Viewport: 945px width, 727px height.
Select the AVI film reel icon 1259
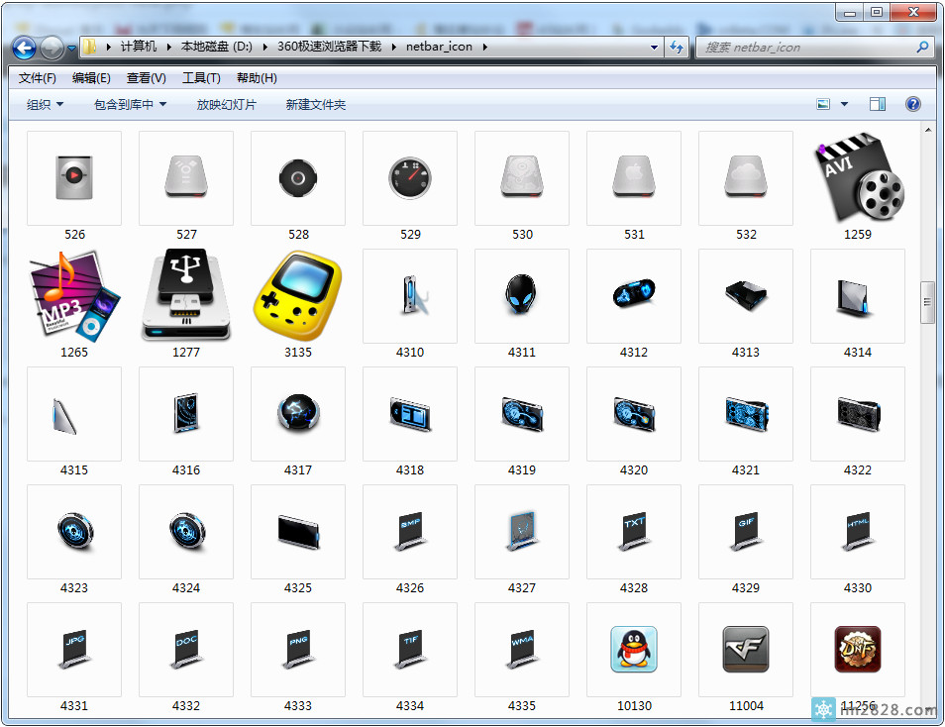858,178
